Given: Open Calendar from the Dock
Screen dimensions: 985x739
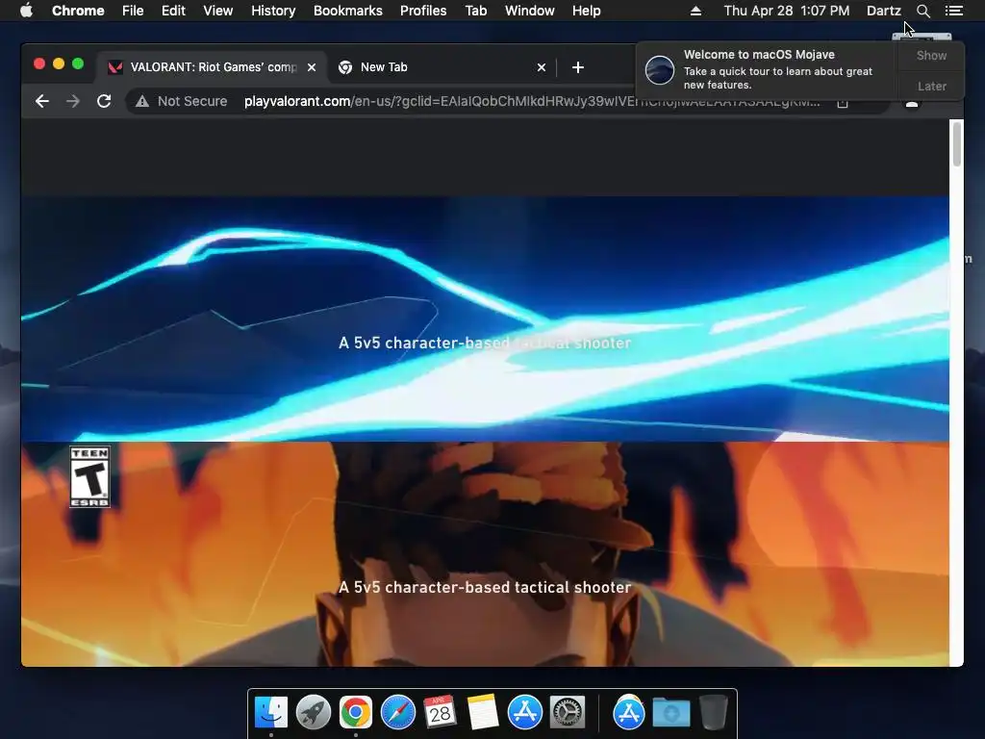Looking at the screenshot, I should click(440, 713).
